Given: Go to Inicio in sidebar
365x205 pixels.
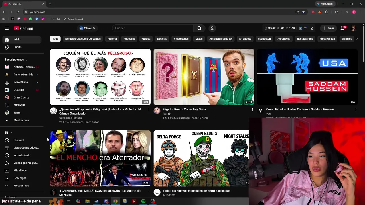Looking at the screenshot, I should point(22,40).
